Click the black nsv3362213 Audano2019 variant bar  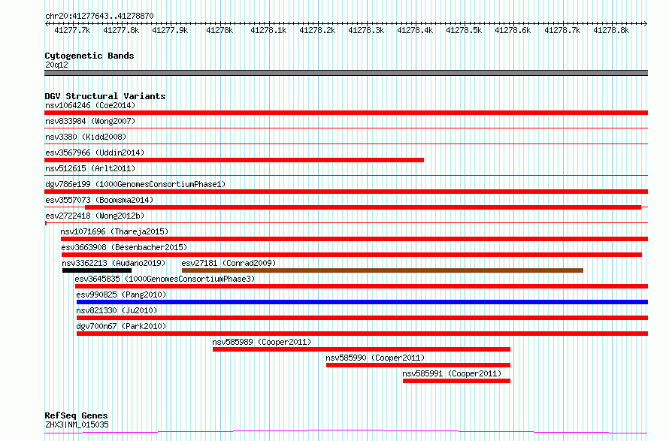pyautogui.click(x=97, y=270)
